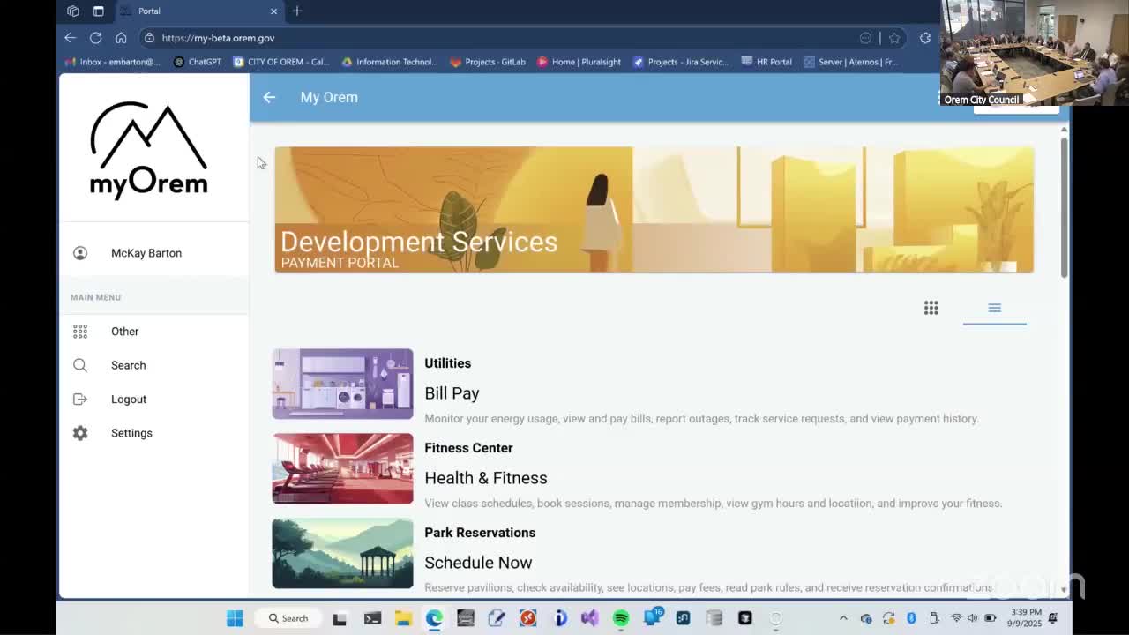Switch to grid view layout
Screen dimensions: 1129x635
(x=931, y=308)
